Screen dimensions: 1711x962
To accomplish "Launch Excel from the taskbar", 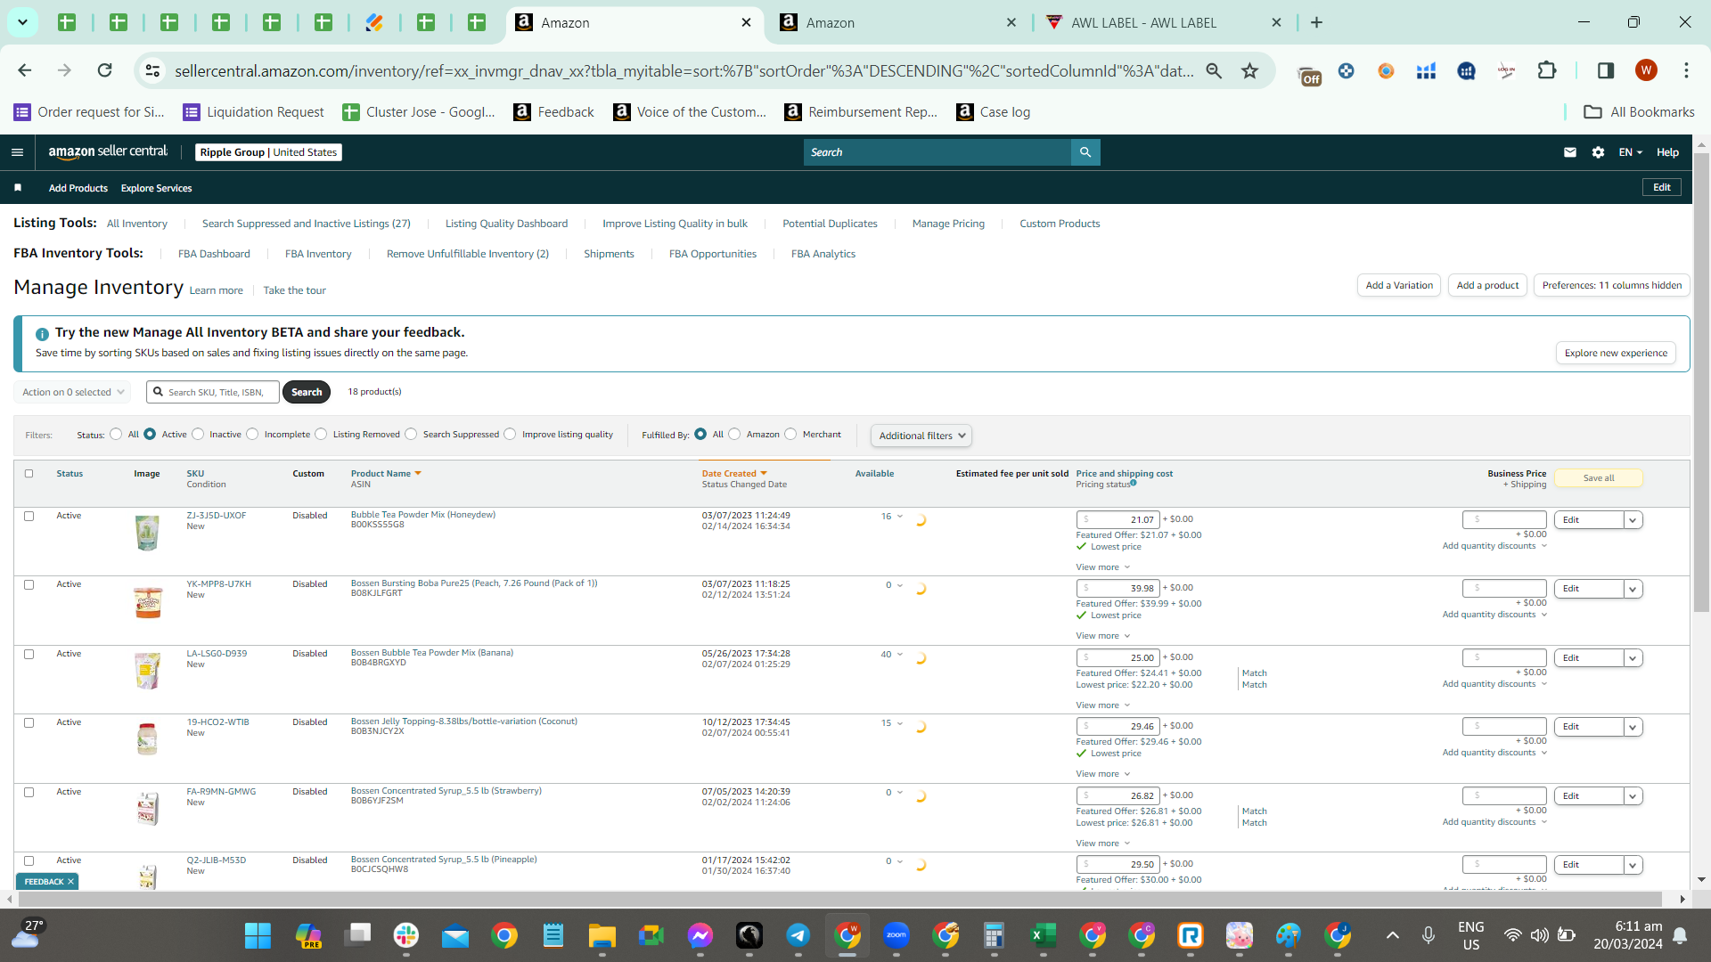I will point(1043,935).
